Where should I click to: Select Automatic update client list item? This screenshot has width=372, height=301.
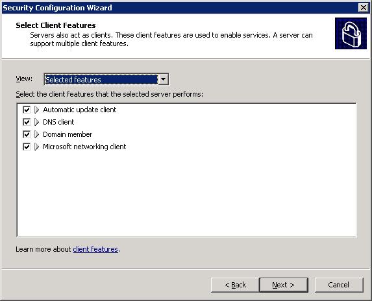click(80, 110)
